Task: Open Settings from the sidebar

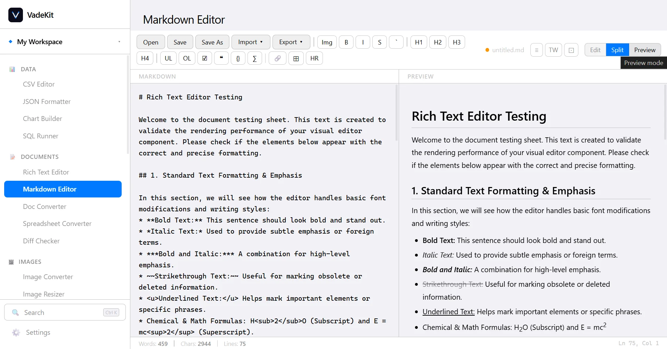Action: [38, 332]
